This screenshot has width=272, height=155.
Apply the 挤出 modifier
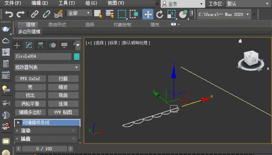point(30,95)
